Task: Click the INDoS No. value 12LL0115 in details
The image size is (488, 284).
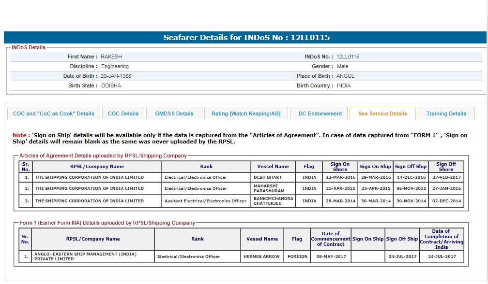Action: (348, 57)
